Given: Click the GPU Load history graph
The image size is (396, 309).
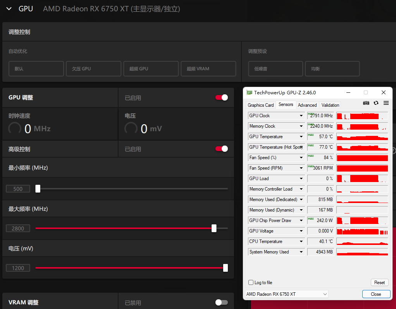Looking at the screenshot, I should pos(362,179).
